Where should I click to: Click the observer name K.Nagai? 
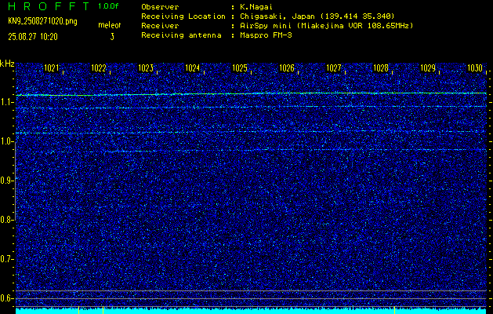click(x=256, y=7)
